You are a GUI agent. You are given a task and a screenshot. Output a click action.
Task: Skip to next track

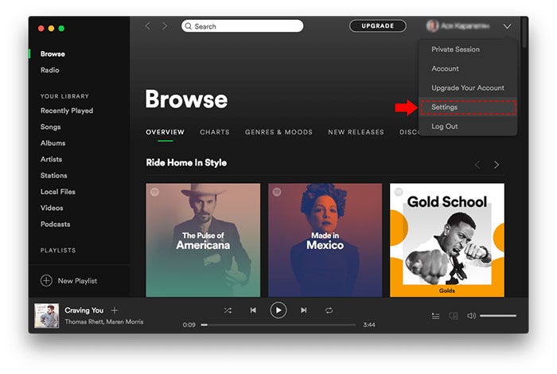click(304, 310)
